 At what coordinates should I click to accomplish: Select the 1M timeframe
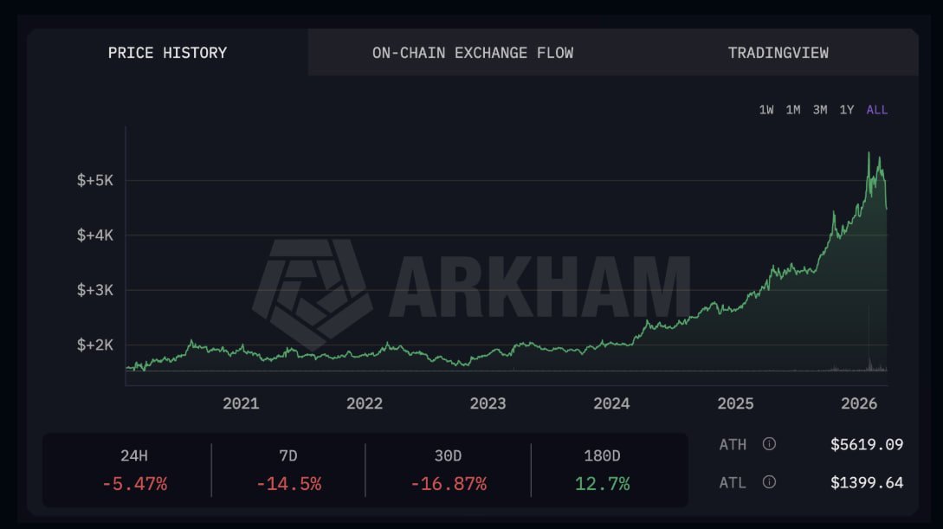794,109
